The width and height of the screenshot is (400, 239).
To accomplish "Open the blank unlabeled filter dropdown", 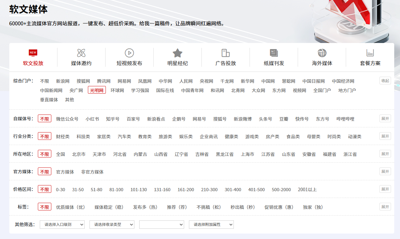I will [x=161, y=225].
